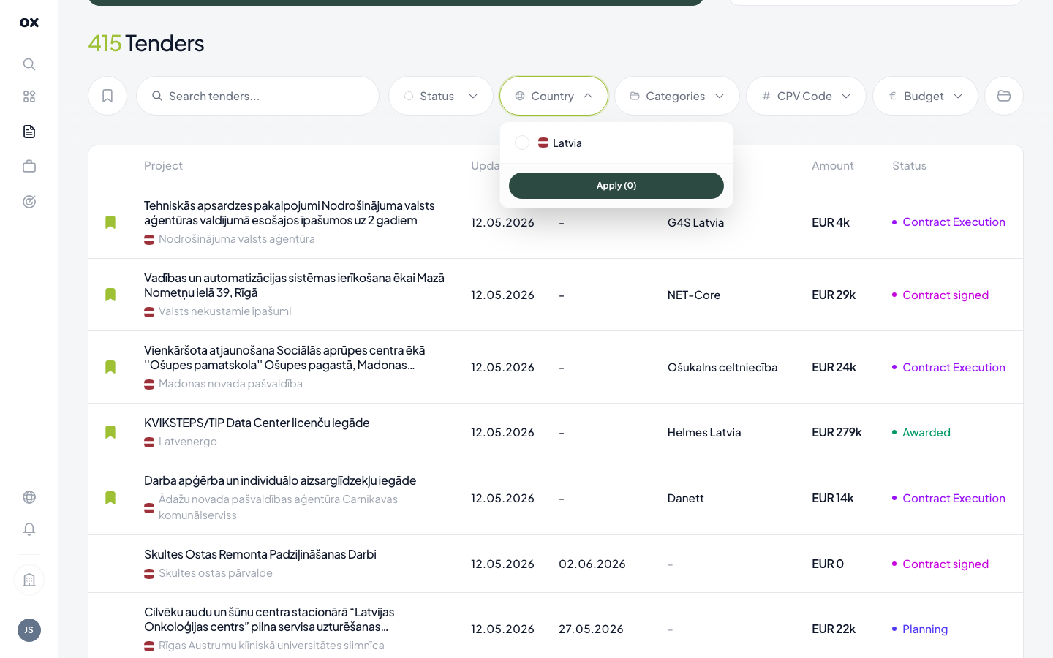Open the notifications bell icon
The height and width of the screenshot is (658, 1053).
click(x=29, y=529)
